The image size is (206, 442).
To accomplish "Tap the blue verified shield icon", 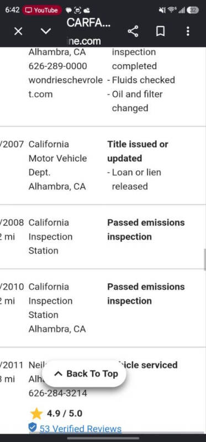I will (x=33, y=427).
